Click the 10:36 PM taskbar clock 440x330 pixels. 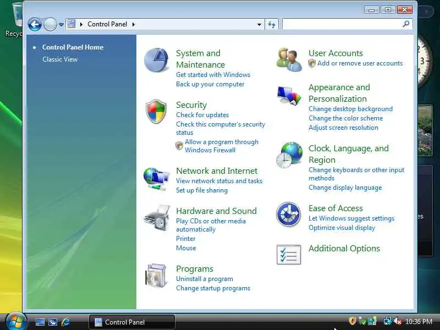point(419,322)
